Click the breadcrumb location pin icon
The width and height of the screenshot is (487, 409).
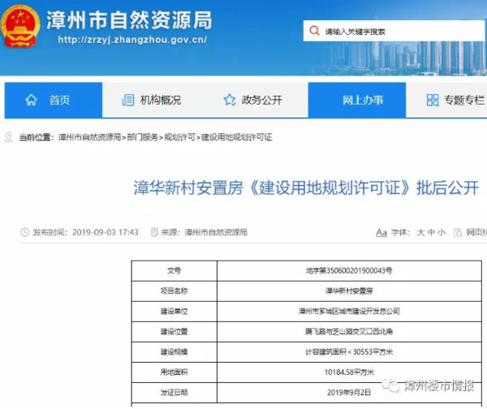click(9, 137)
